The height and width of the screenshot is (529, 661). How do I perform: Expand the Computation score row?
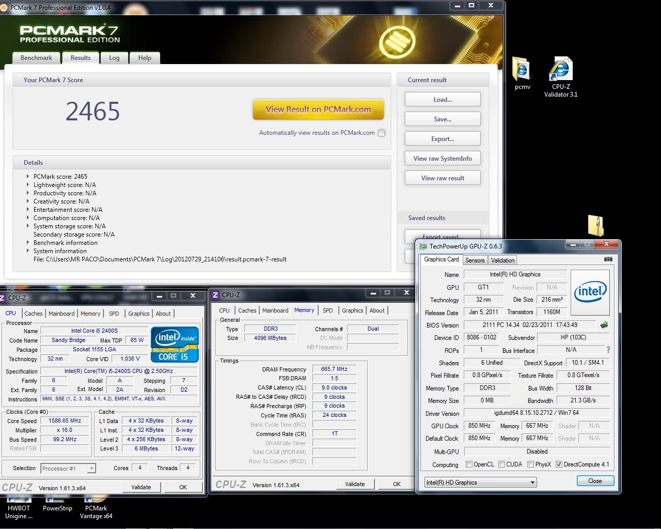pos(28,217)
